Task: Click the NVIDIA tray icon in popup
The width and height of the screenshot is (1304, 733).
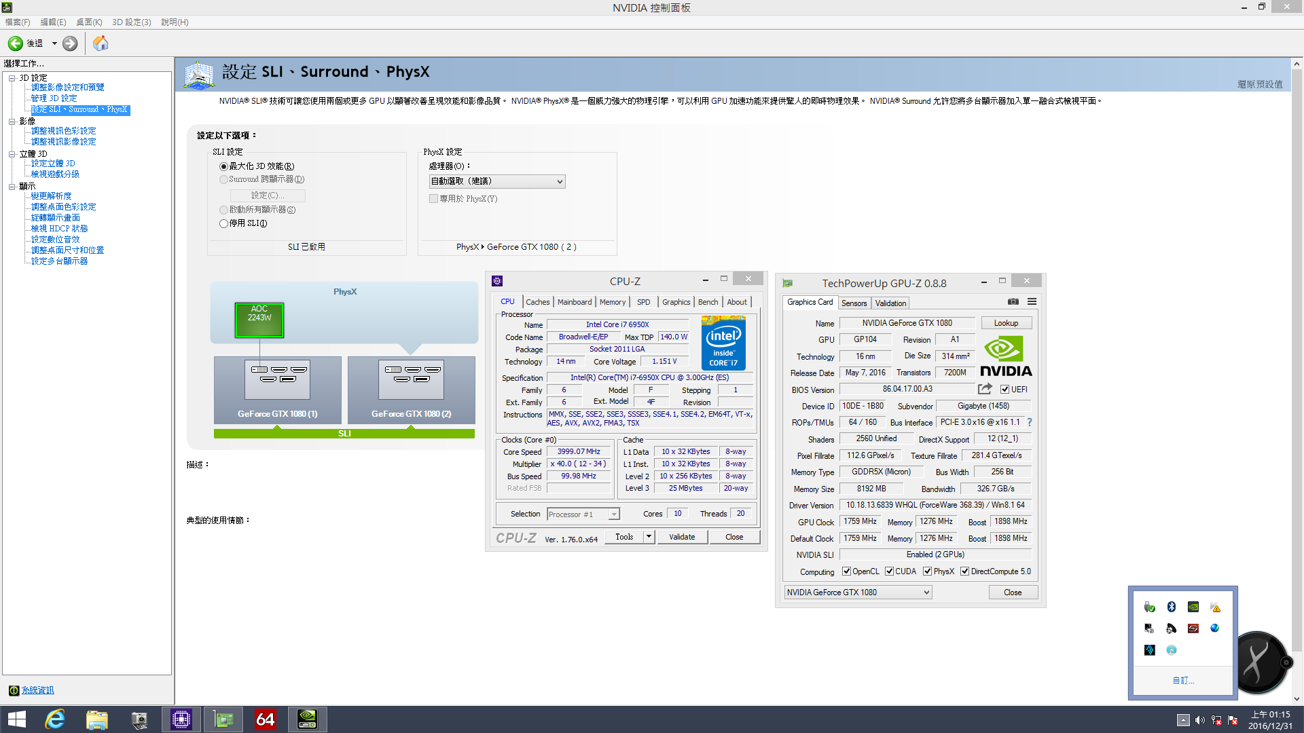Action: (1193, 607)
